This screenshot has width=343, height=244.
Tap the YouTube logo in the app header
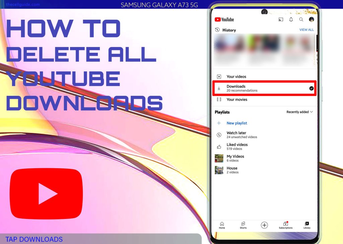[224, 20]
